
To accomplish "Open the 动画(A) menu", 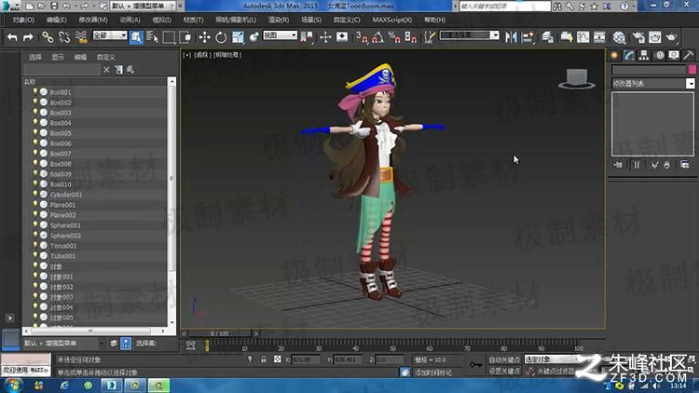I will point(130,20).
